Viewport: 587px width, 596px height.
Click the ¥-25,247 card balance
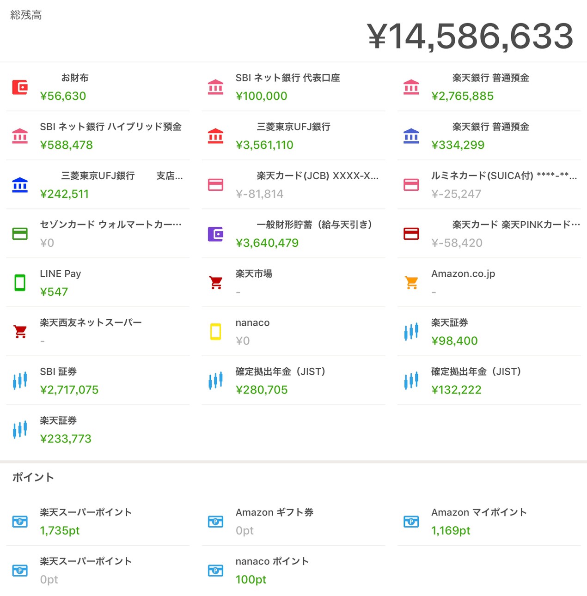click(x=456, y=194)
